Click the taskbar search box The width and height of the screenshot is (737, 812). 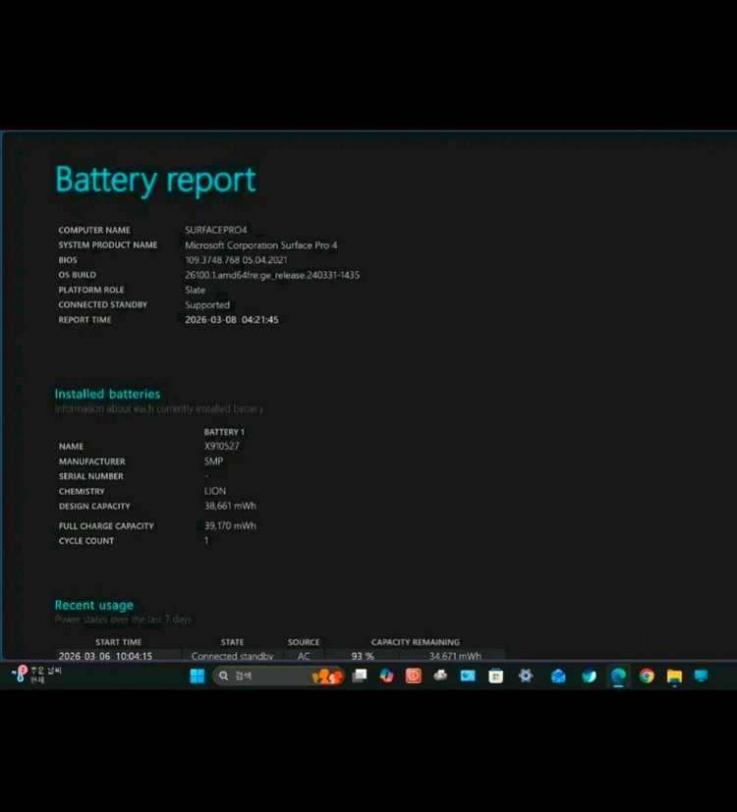click(x=278, y=676)
